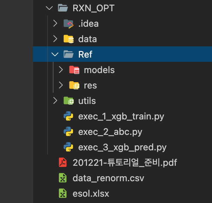Open data_renorm.csv file
The height and width of the screenshot is (203, 212).
(x=108, y=178)
